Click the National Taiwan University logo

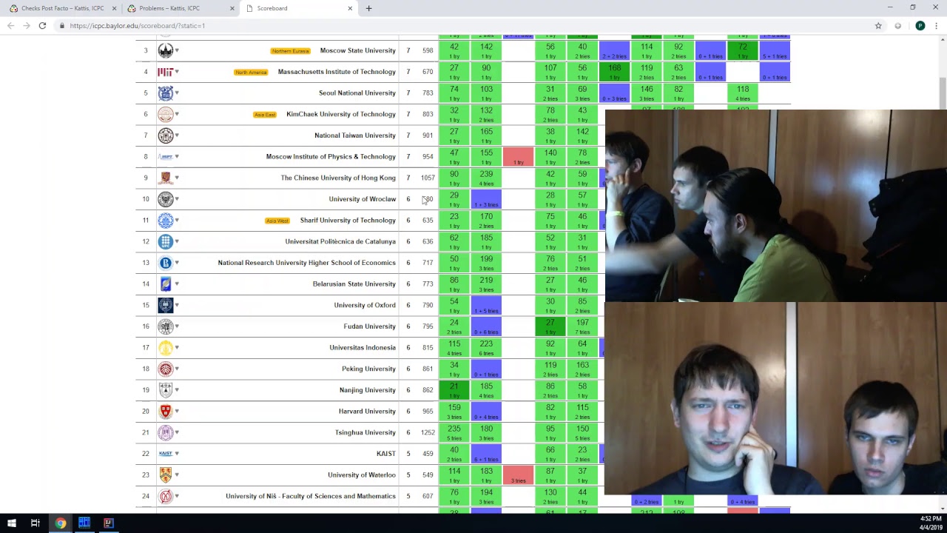166,135
